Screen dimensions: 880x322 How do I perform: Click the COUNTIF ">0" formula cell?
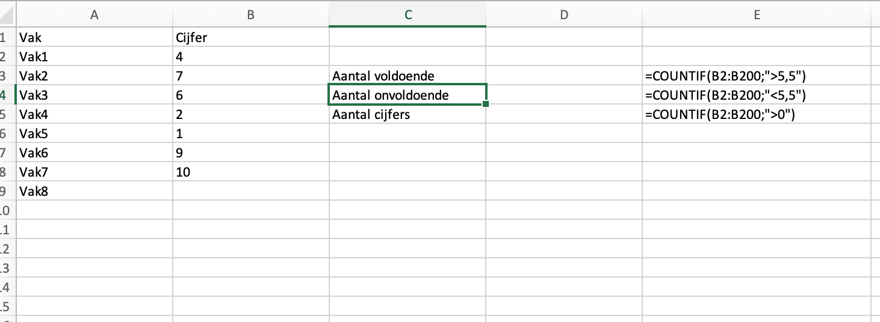757,115
